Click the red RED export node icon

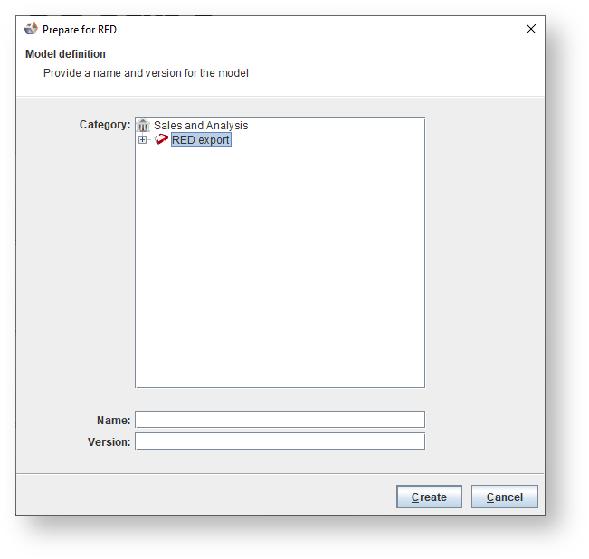[x=161, y=140]
